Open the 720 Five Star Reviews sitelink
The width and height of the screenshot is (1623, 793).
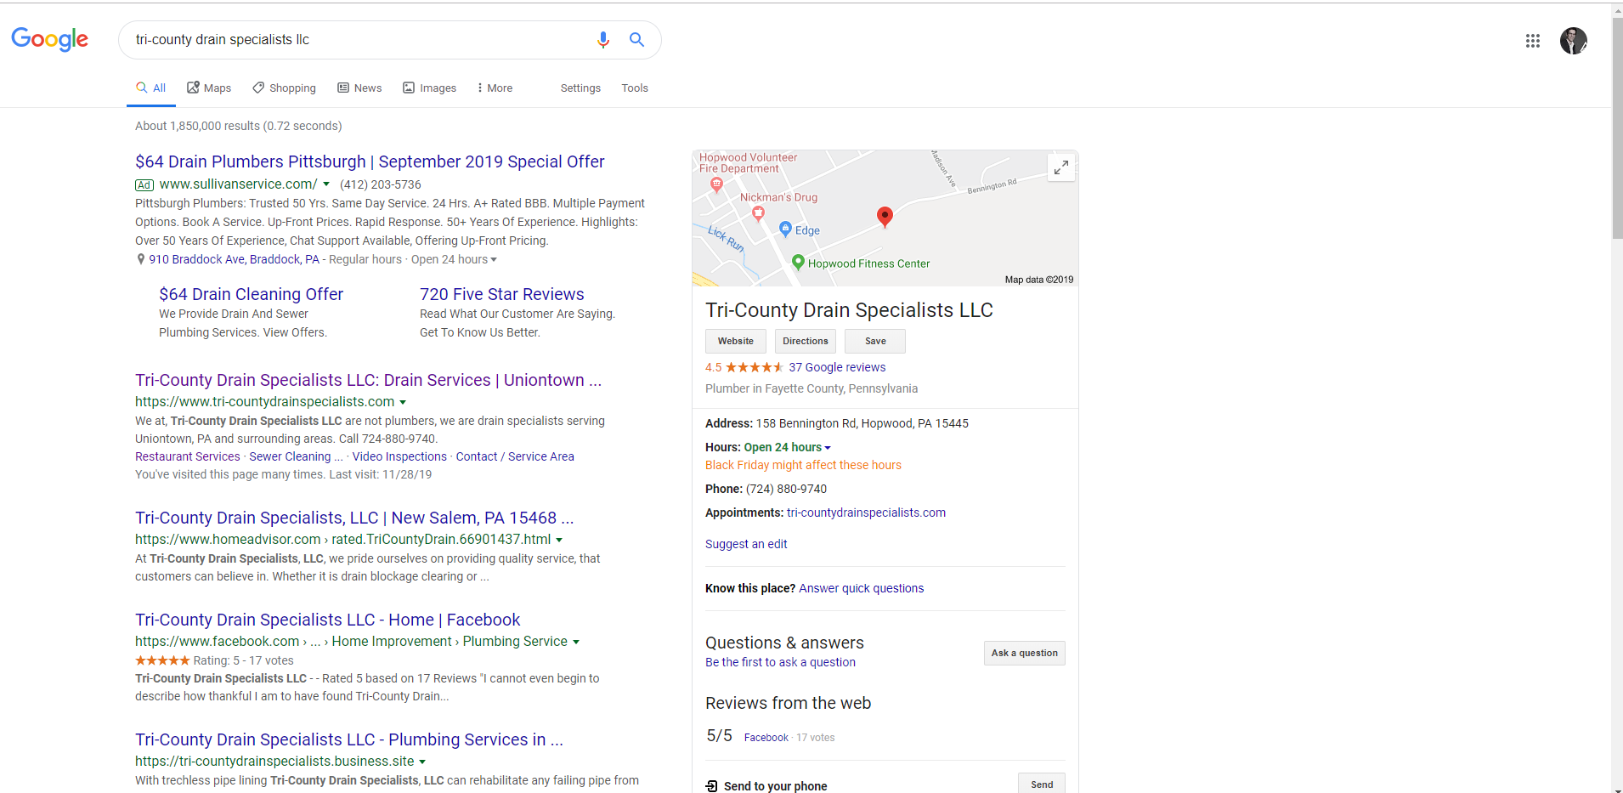tap(502, 294)
